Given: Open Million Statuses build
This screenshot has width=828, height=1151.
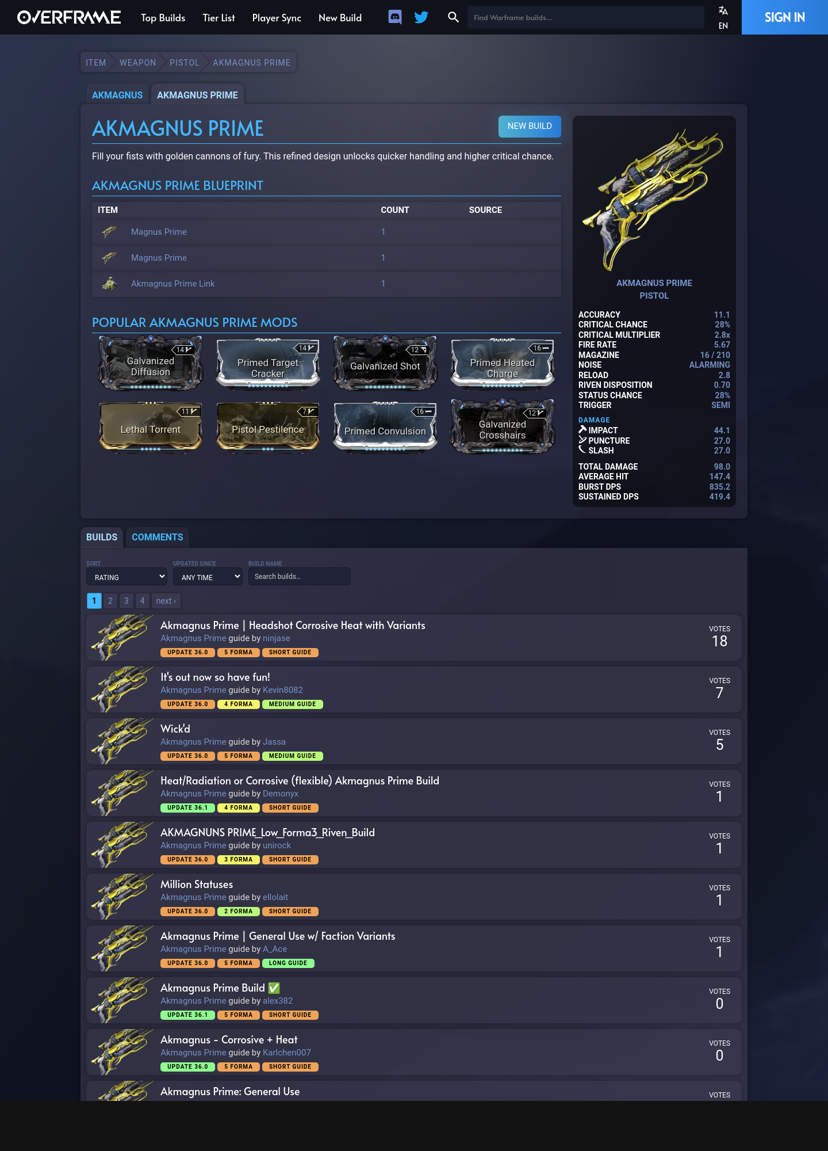Looking at the screenshot, I should click(197, 885).
